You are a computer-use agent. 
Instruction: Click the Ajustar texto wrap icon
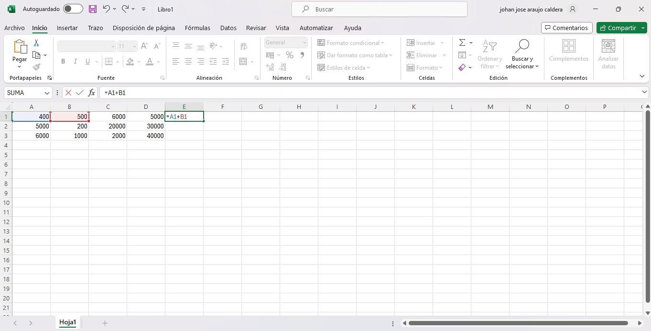[x=244, y=46]
